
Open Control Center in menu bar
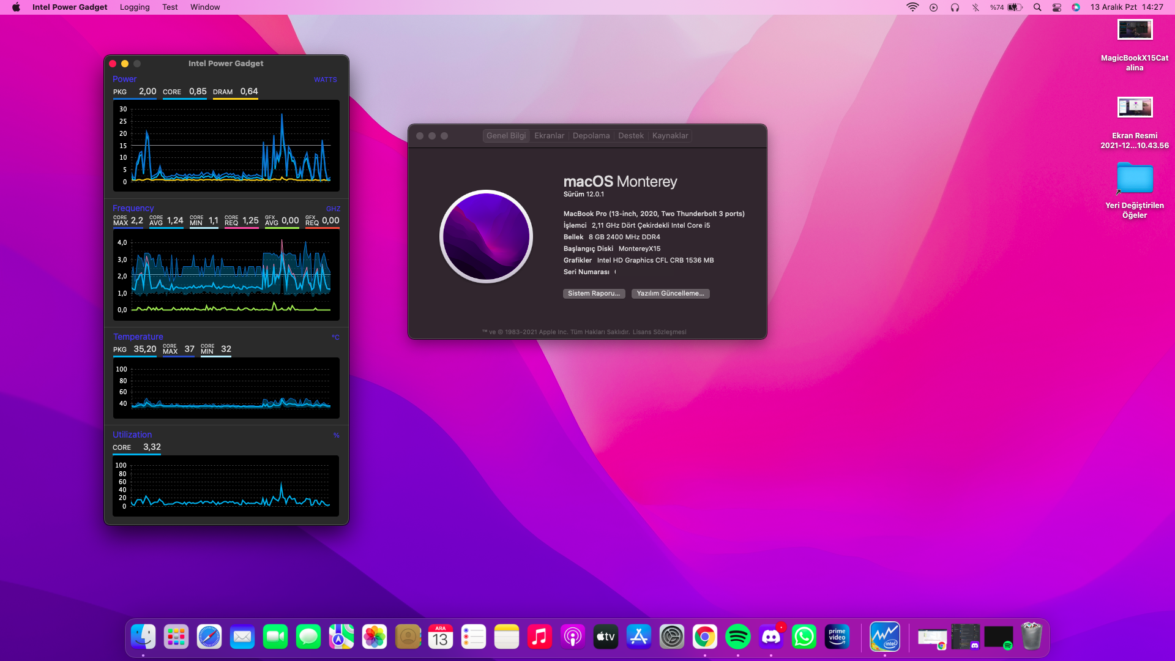pyautogui.click(x=1056, y=7)
